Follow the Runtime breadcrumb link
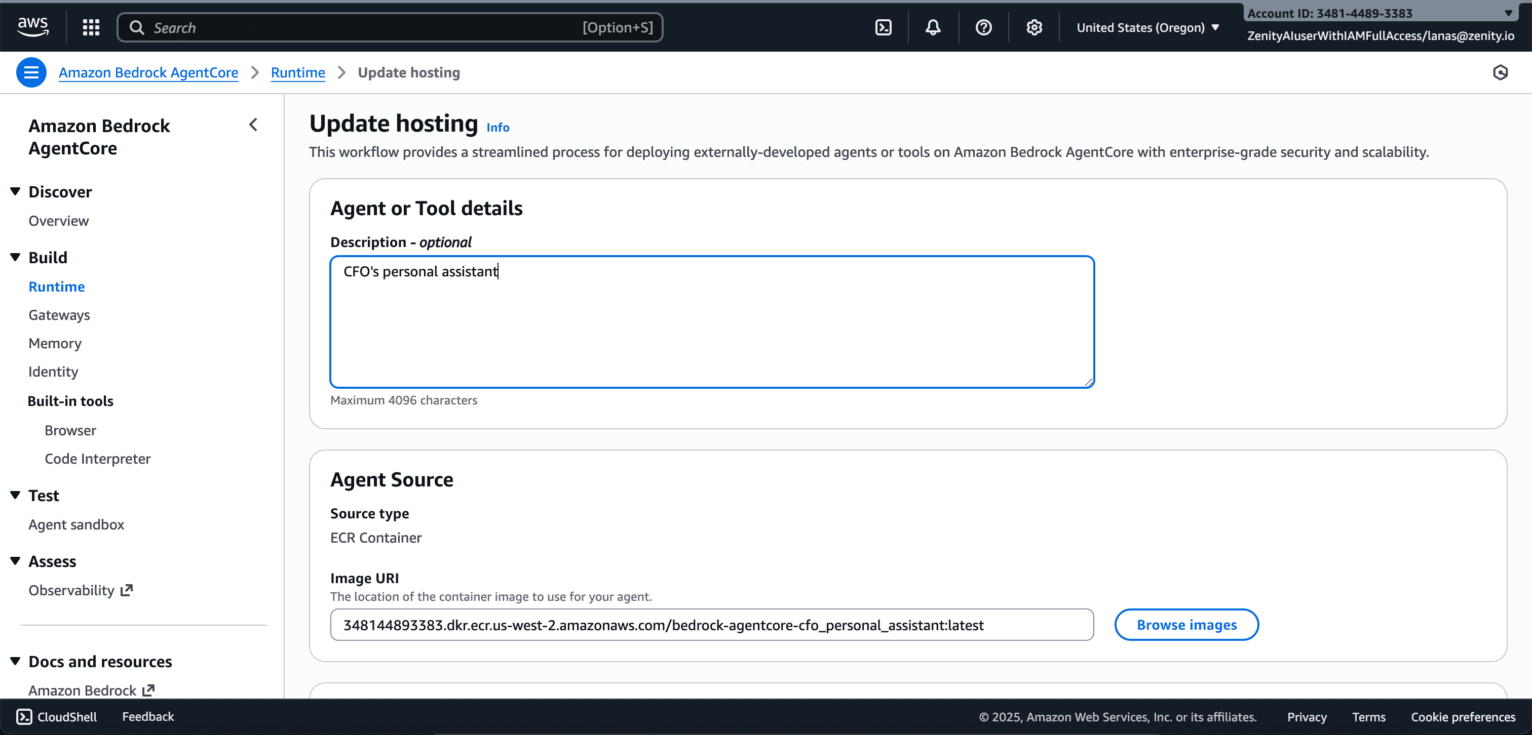The width and height of the screenshot is (1532, 735). (x=297, y=72)
